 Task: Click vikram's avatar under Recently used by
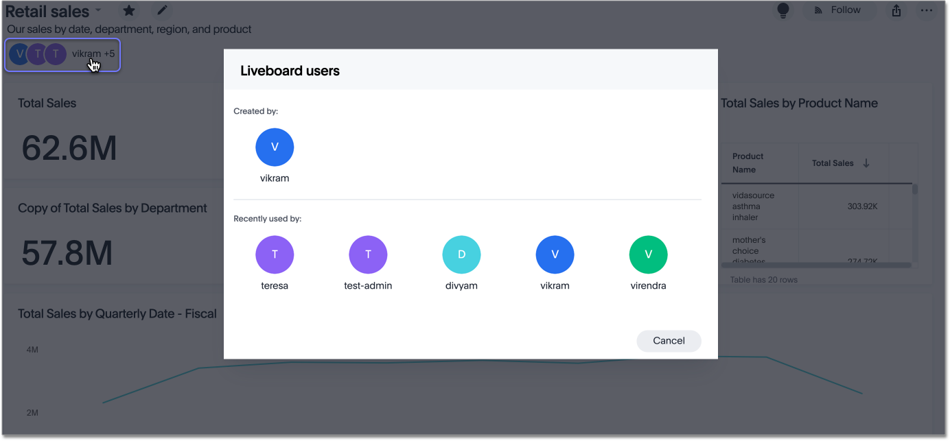click(555, 254)
